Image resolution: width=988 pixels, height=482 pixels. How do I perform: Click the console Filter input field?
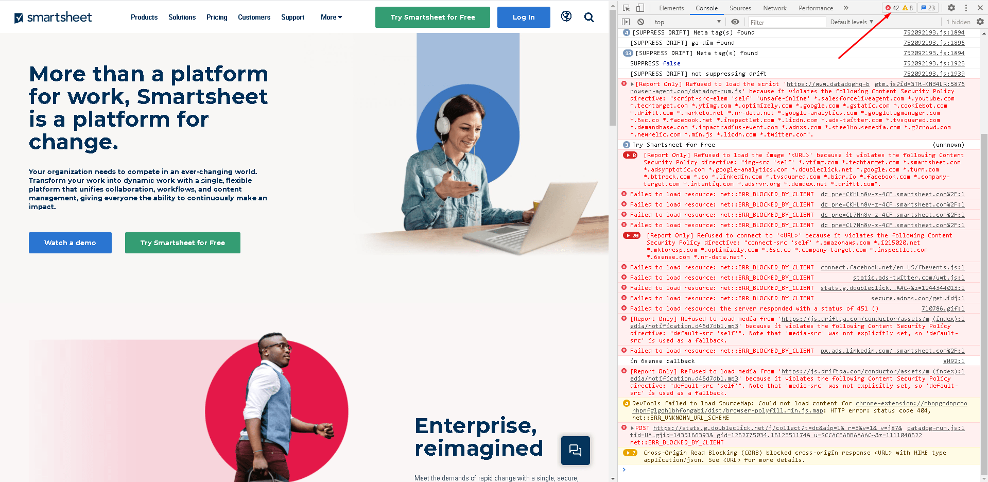click(787, 22)
